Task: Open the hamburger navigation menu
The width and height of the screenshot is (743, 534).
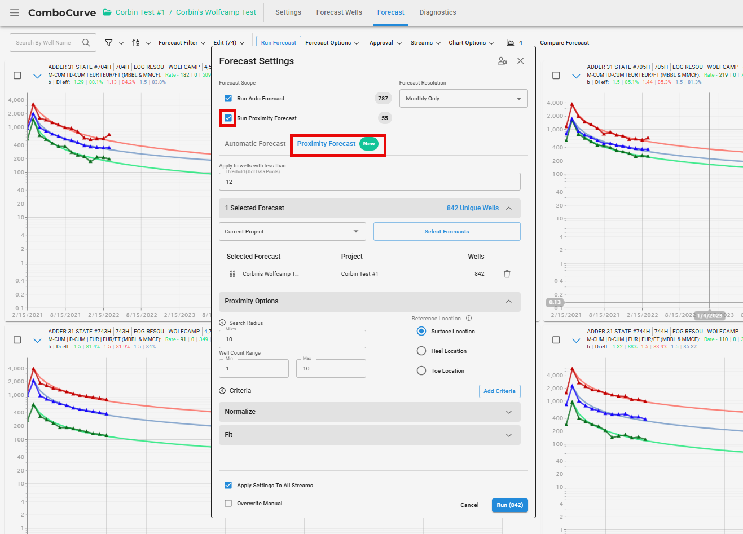Action: (15, 12)
